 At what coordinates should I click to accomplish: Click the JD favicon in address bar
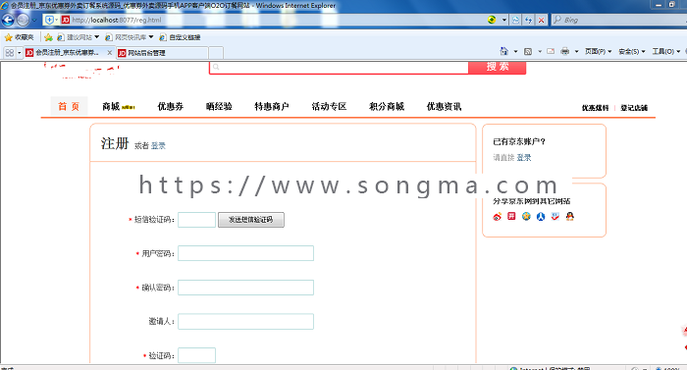[66, 20]
